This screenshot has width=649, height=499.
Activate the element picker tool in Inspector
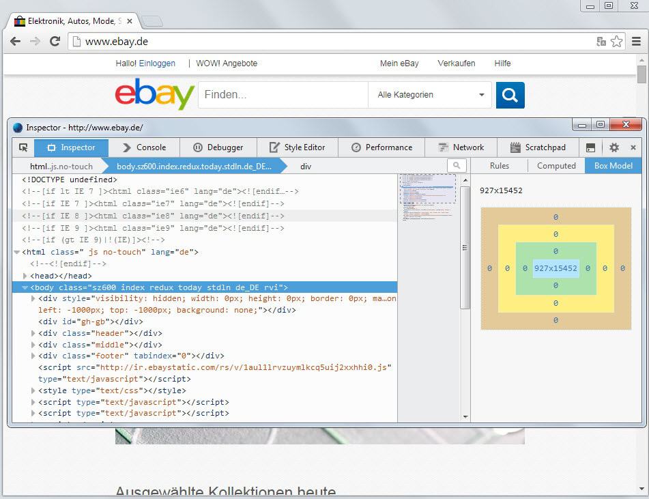point(23,147)
